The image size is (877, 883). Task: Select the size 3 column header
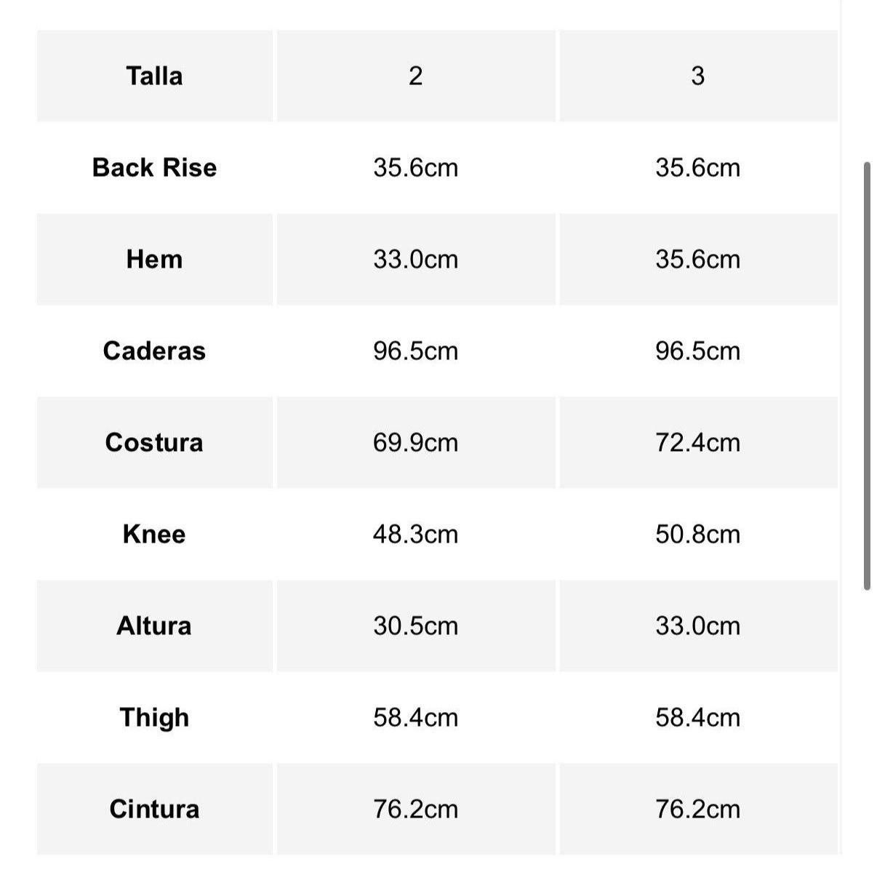point(697,76)
